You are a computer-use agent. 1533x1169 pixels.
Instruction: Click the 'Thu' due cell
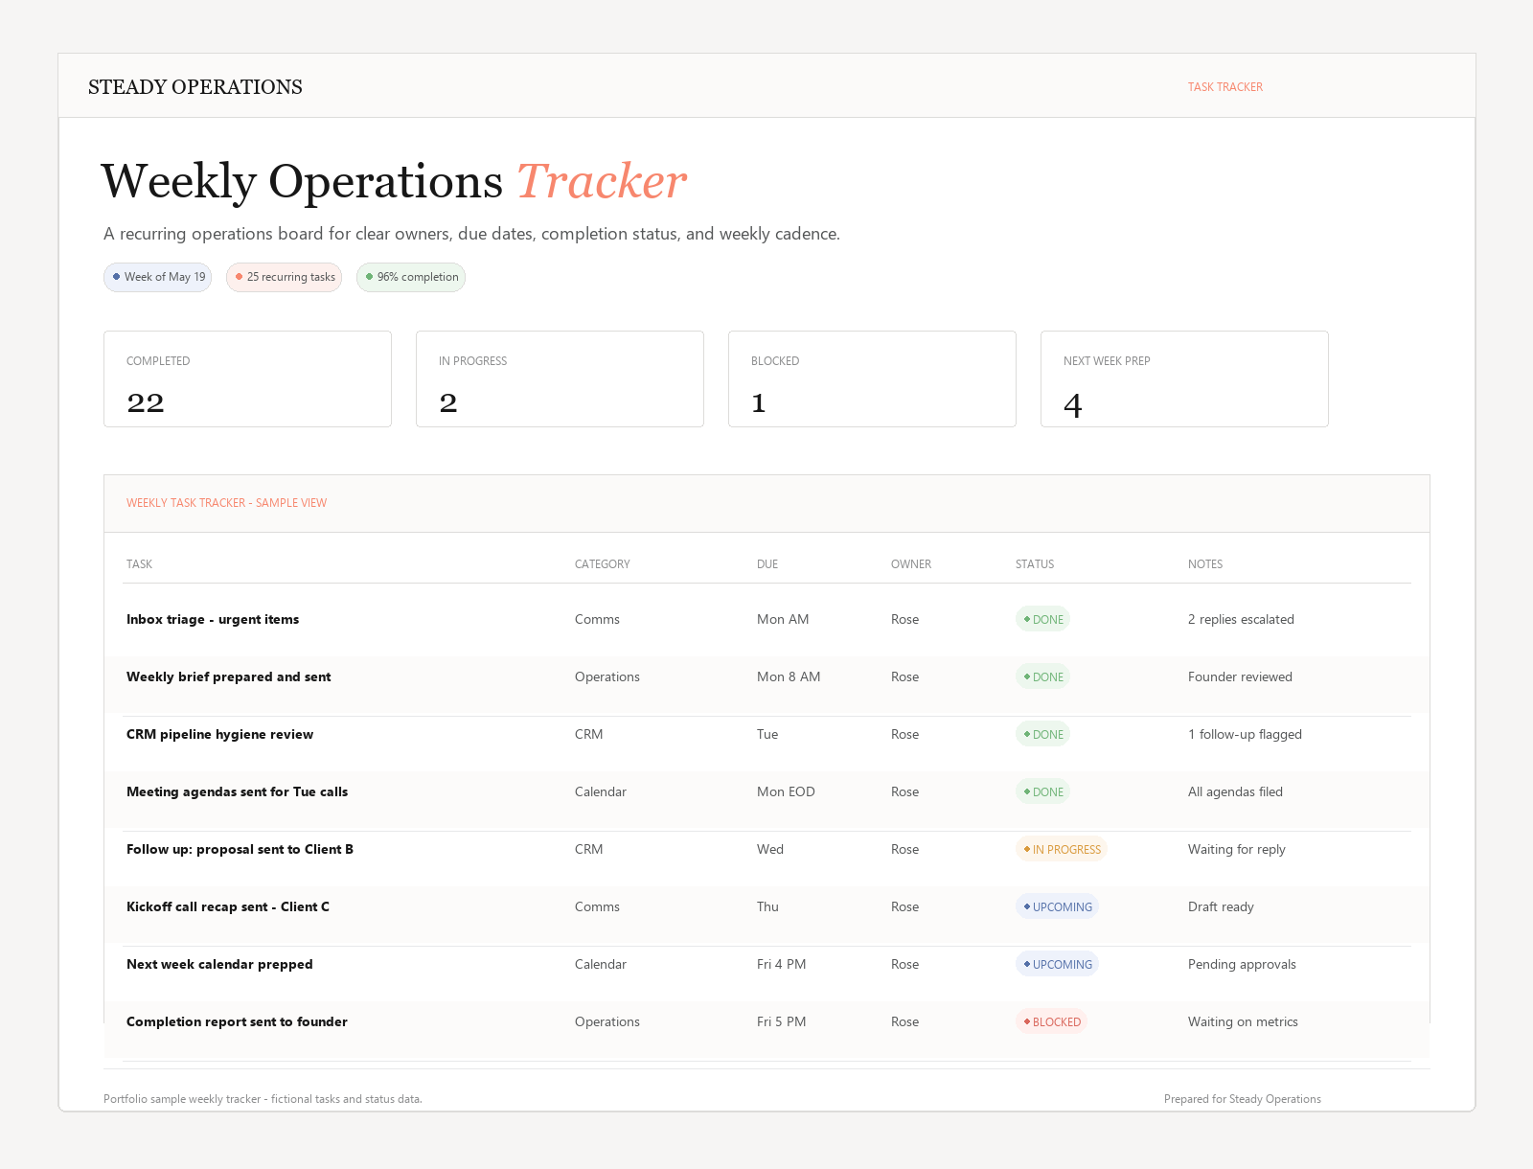(x=767, y=906)
